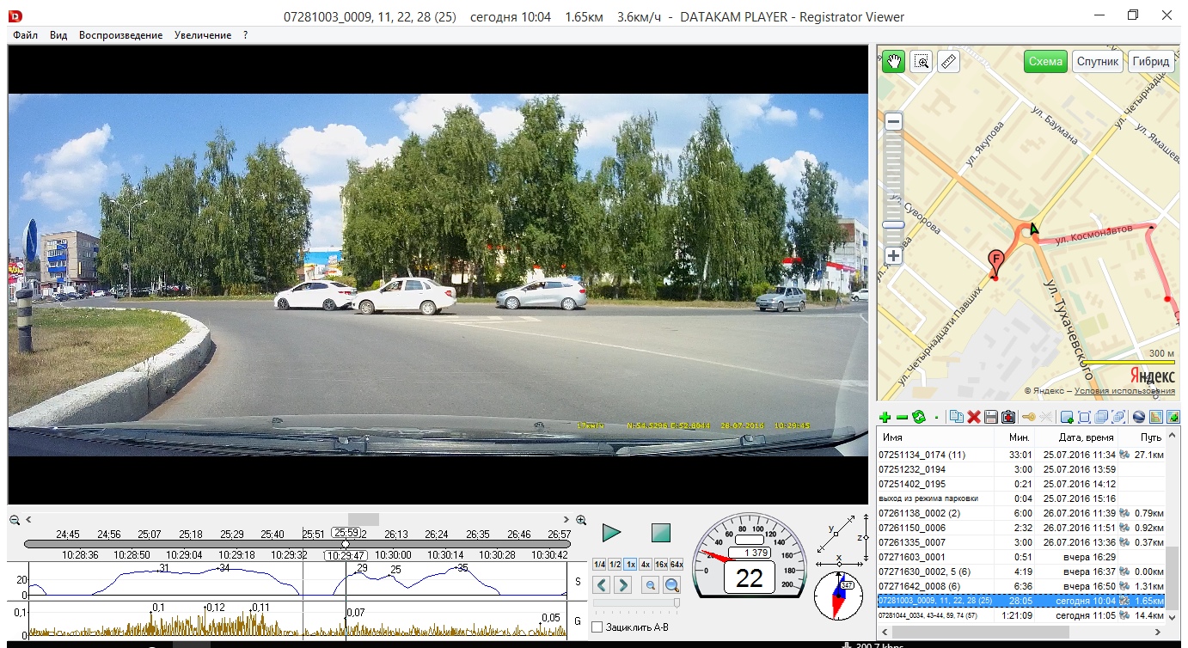
Task: Click the globe Google Earth export icon
Action: point(1139,418)
